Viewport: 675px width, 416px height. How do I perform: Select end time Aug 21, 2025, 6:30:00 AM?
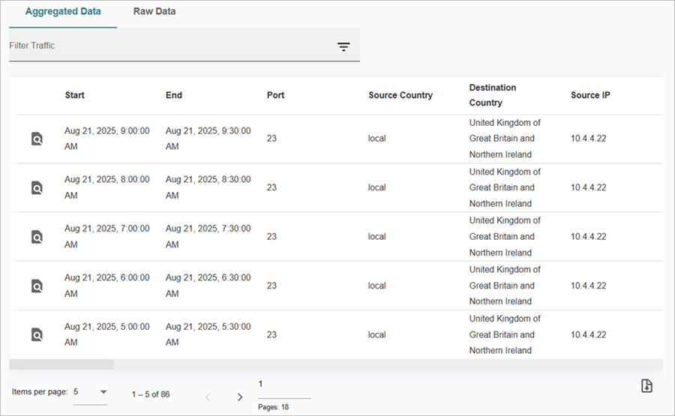pyautogui.click(x=208, y=286)
